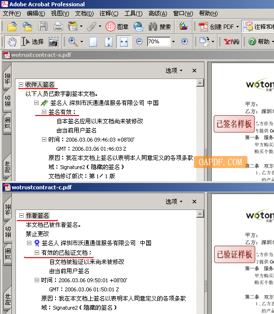Select the zoom-in magnifier tool

click(x=73, y=42)
